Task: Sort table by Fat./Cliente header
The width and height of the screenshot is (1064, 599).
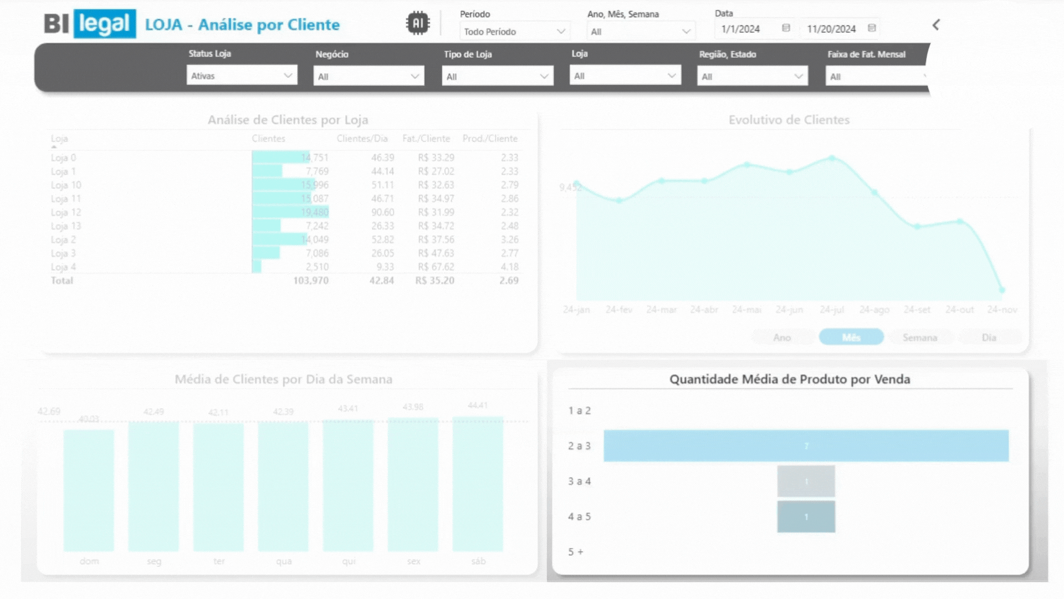Action: click(x=426, y=139)
